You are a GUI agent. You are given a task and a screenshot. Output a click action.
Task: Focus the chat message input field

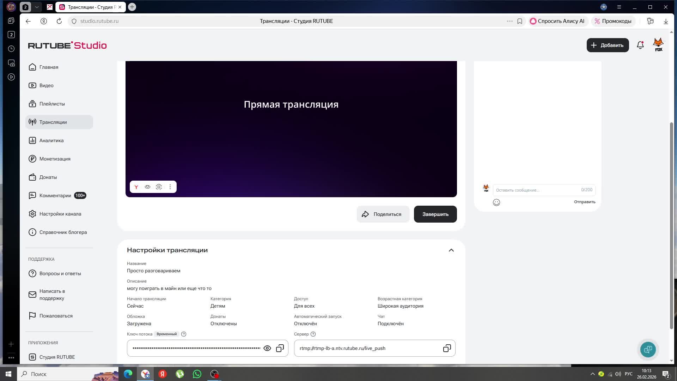(536, 190)
